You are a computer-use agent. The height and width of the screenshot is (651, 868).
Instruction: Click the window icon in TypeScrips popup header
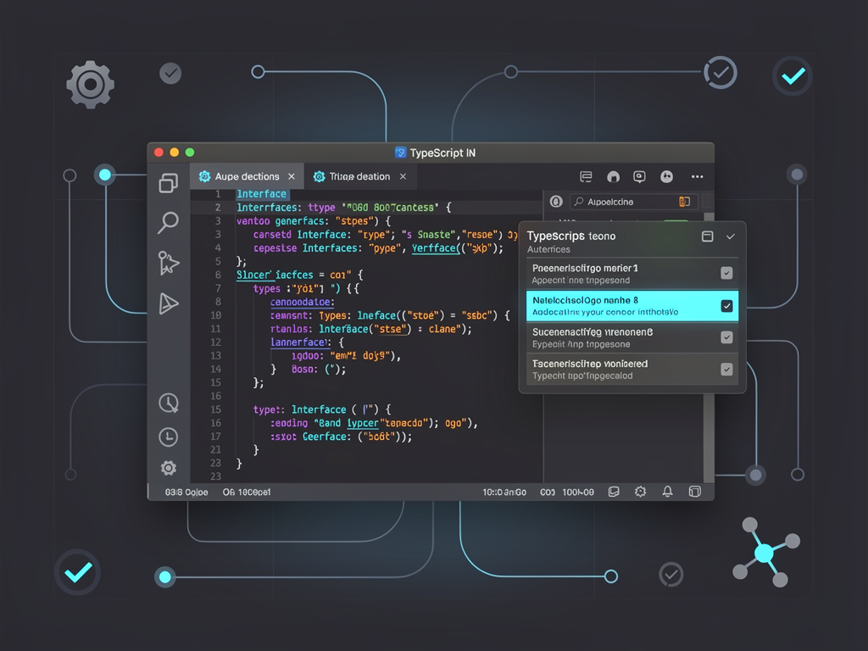pos(708,236)
